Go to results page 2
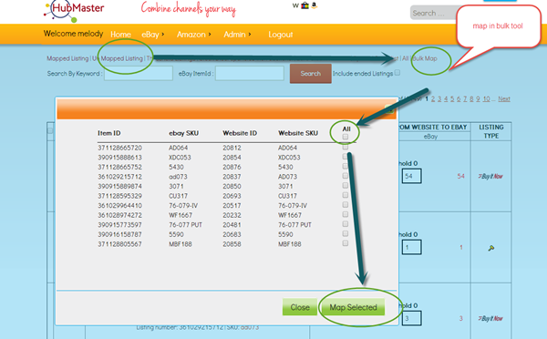 tap(433, 99)
